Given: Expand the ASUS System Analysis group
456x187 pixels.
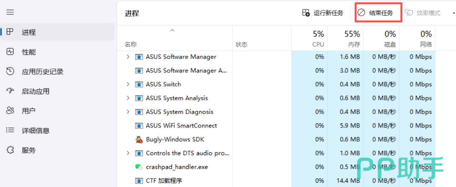Looking at the screenshot, I should click(128, 98).
